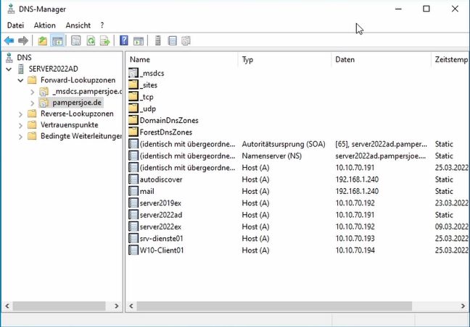Click the _udp folder icon

coord(133,109)
